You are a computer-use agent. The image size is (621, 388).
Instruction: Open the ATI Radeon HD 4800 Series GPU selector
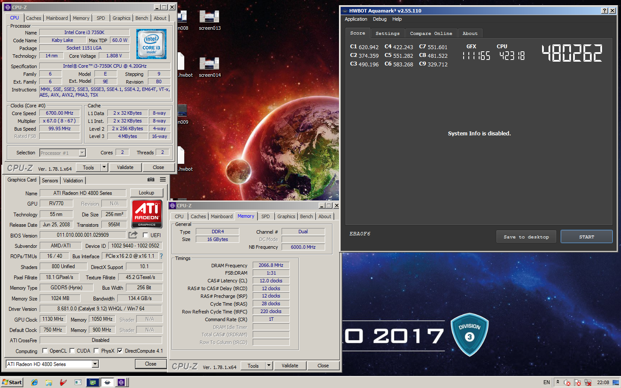click(53, 364)
